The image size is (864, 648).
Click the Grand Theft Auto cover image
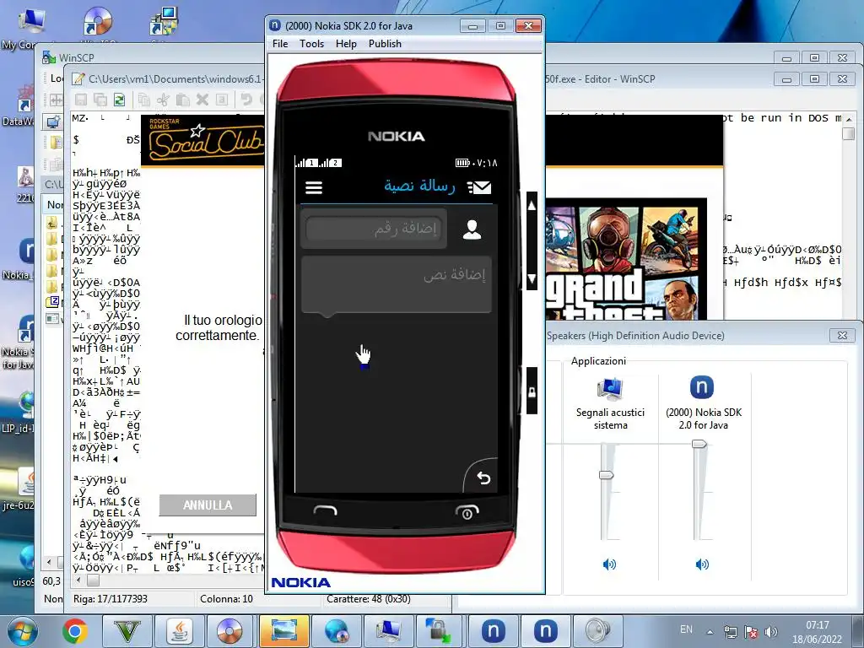[x=626, y=259]
